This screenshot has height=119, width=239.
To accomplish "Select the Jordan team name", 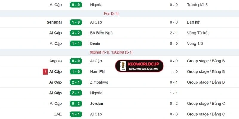I will pos(96,104).
